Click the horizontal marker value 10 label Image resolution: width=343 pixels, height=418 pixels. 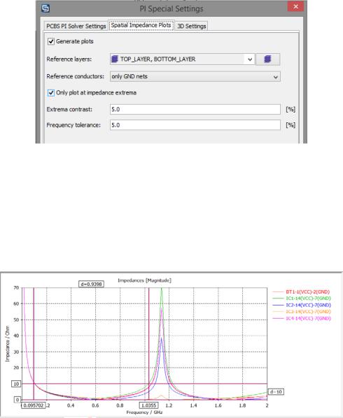click(16, 384)
